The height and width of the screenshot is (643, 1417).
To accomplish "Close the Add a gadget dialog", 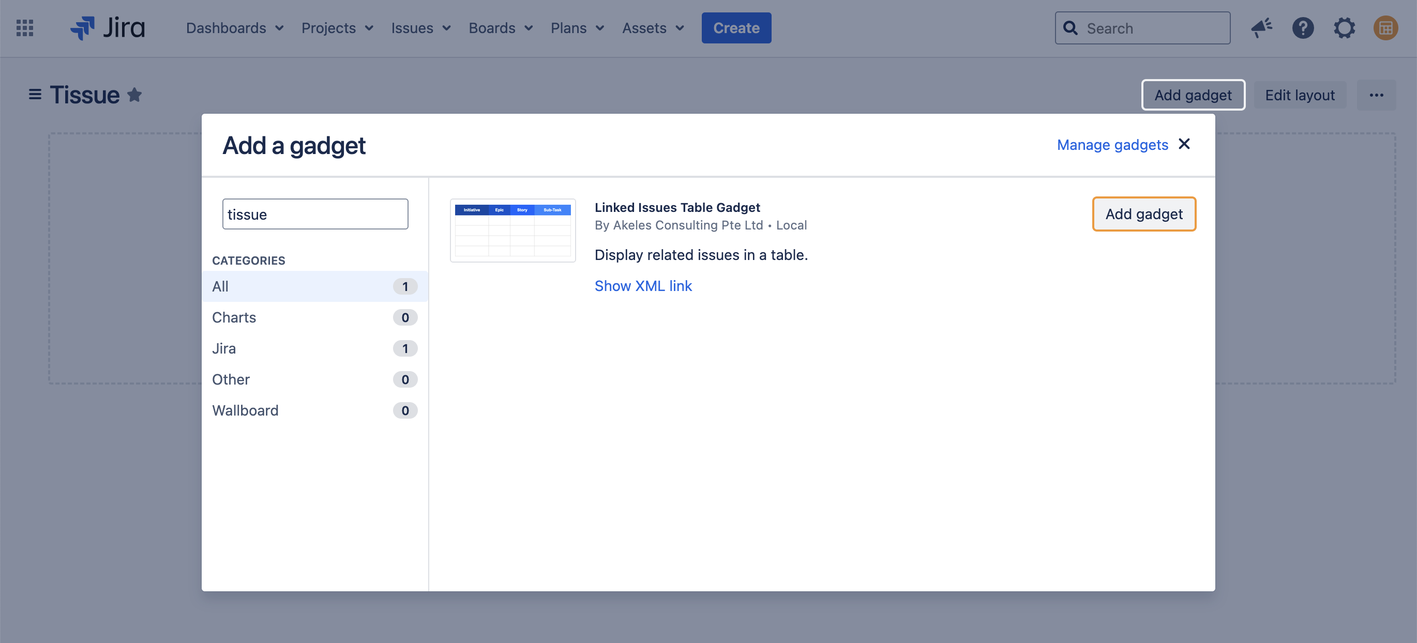I will pyautogui.click(x=1184, y=144).
